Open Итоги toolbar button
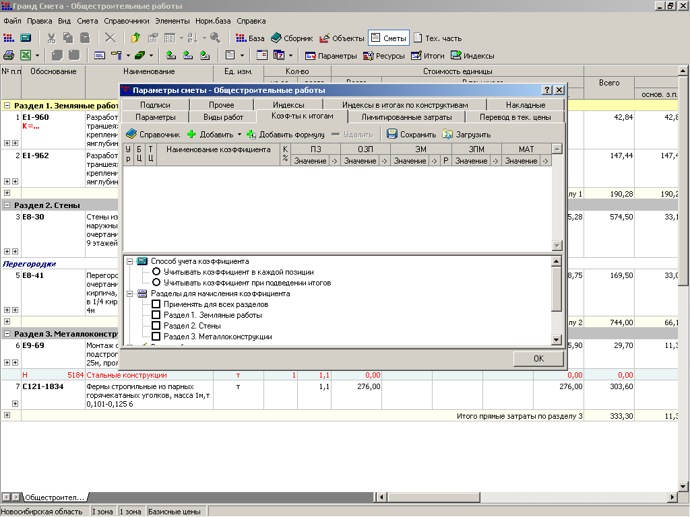The width and height of the screenshot is (690, 517). 428,56
